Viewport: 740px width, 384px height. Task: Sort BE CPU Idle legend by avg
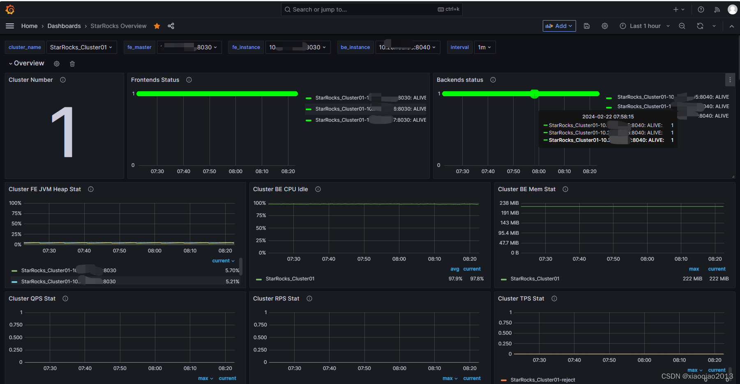coord(455,269)
